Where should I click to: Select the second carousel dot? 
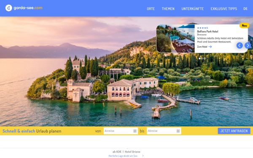coord(202,59)
